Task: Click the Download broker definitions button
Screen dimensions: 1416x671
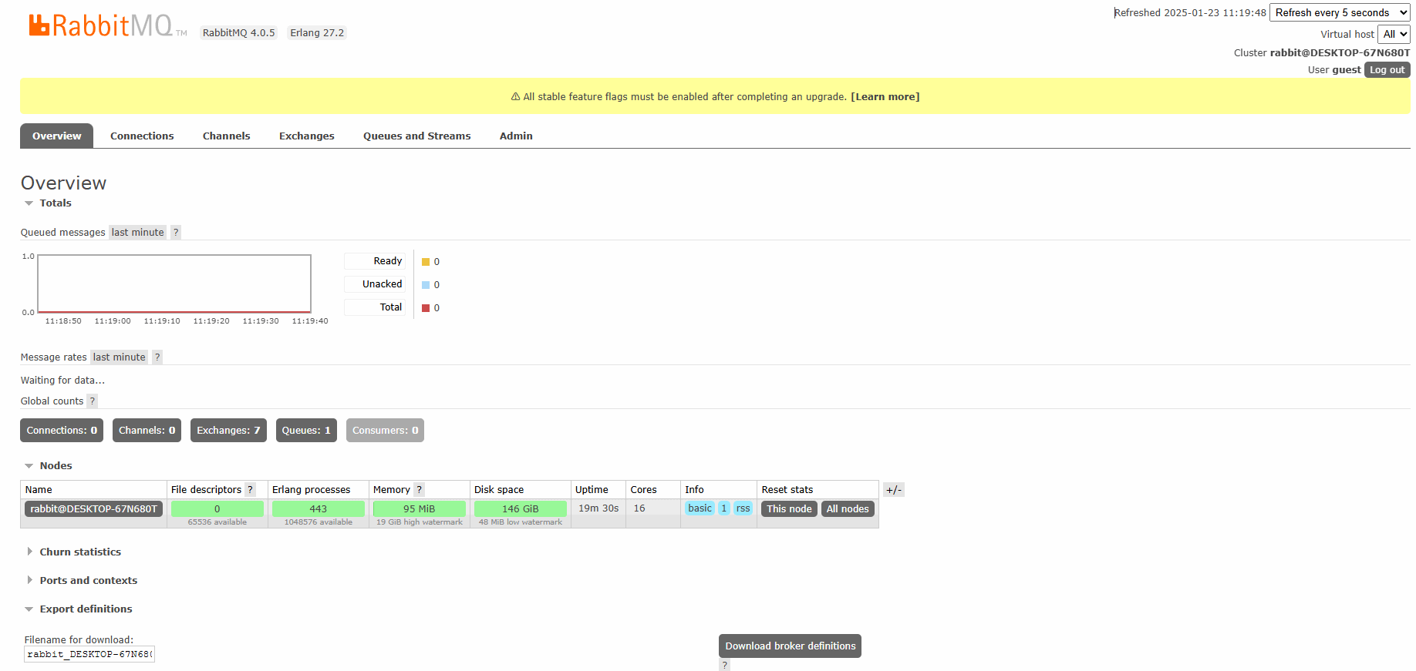Action: pos(790,646)
